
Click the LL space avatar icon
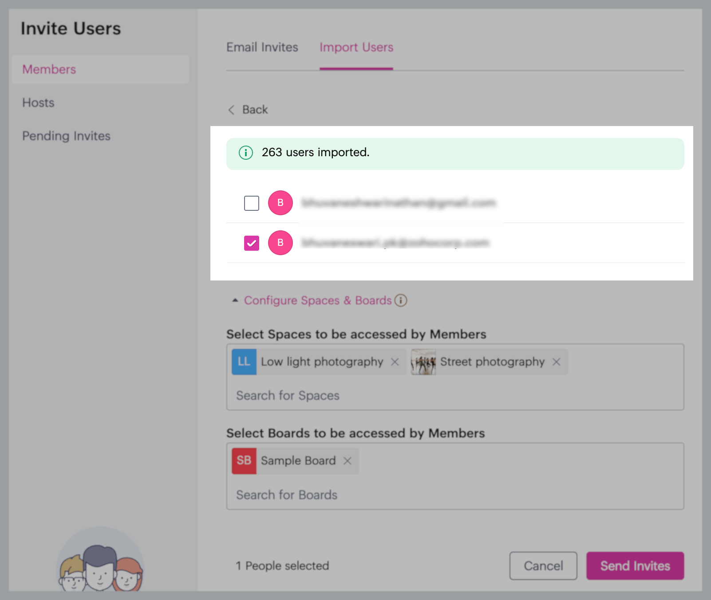point(244,362)
